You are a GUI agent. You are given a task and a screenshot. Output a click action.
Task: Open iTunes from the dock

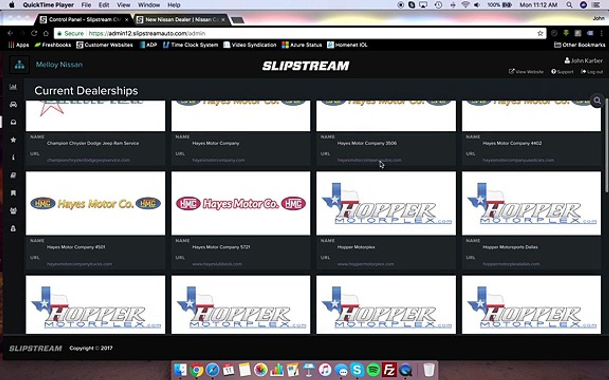pyautogui.click(x=325, y=369)
